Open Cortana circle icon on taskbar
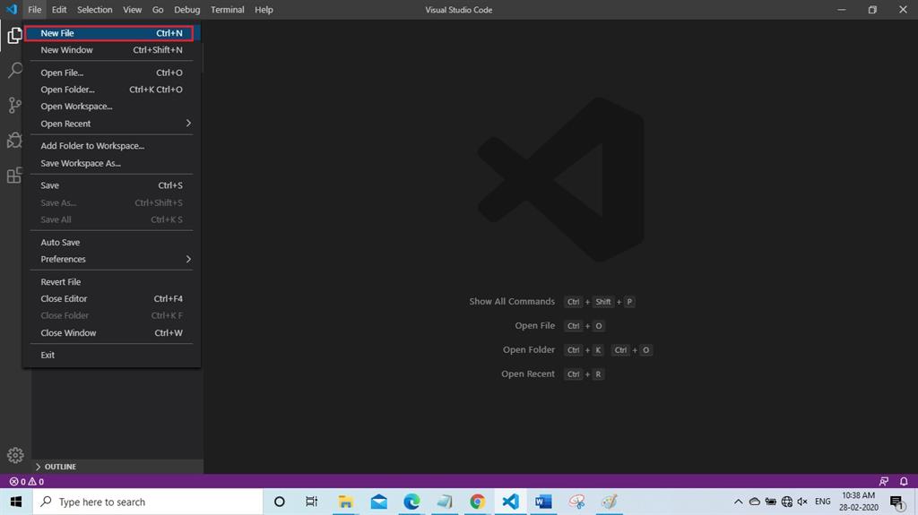Image resolution: width=918 pixels, height=515 pixels. tap(280, 502)
